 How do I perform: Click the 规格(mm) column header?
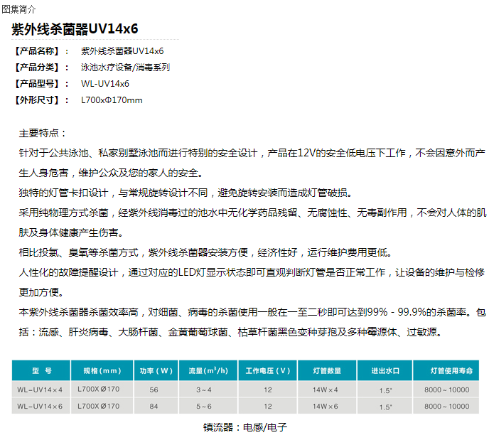(102, 370)
